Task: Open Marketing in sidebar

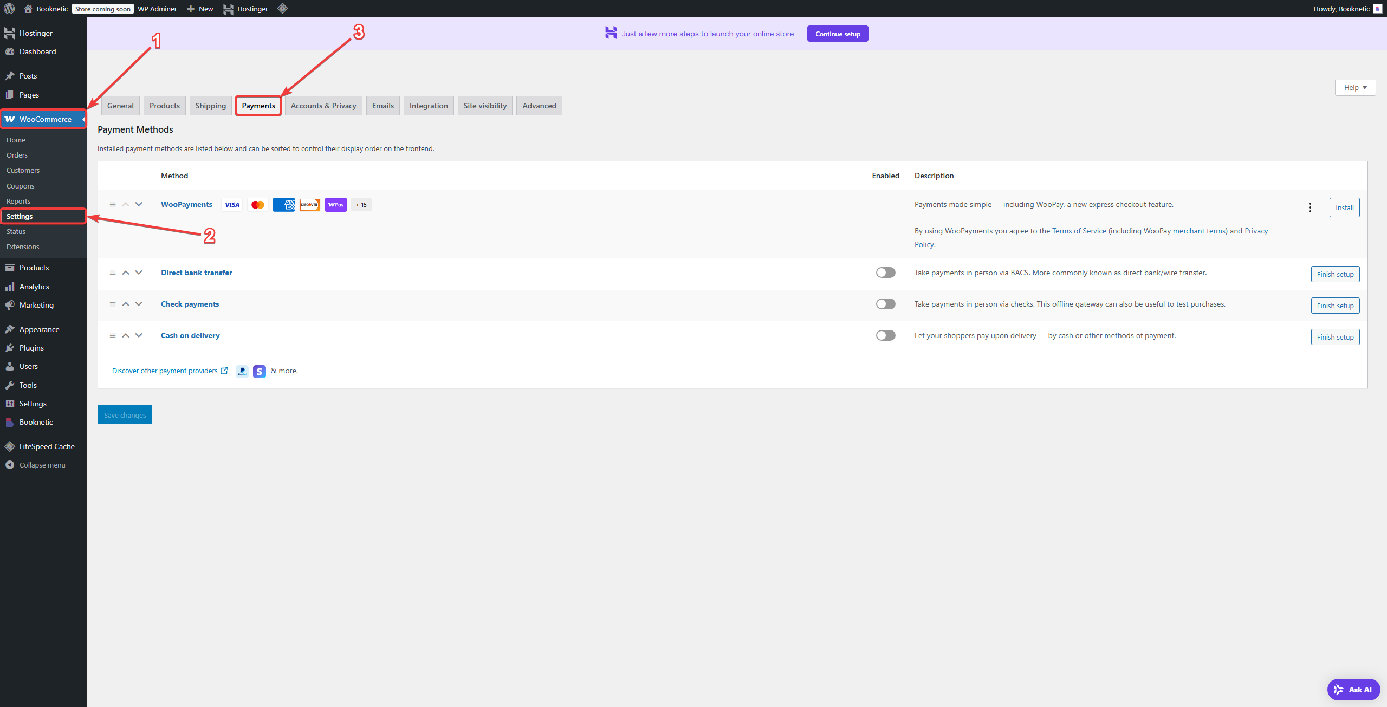Action: tap(43, 305)
